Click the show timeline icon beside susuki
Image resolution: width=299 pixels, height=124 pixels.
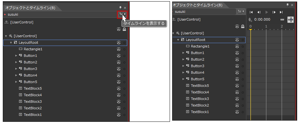122,14
